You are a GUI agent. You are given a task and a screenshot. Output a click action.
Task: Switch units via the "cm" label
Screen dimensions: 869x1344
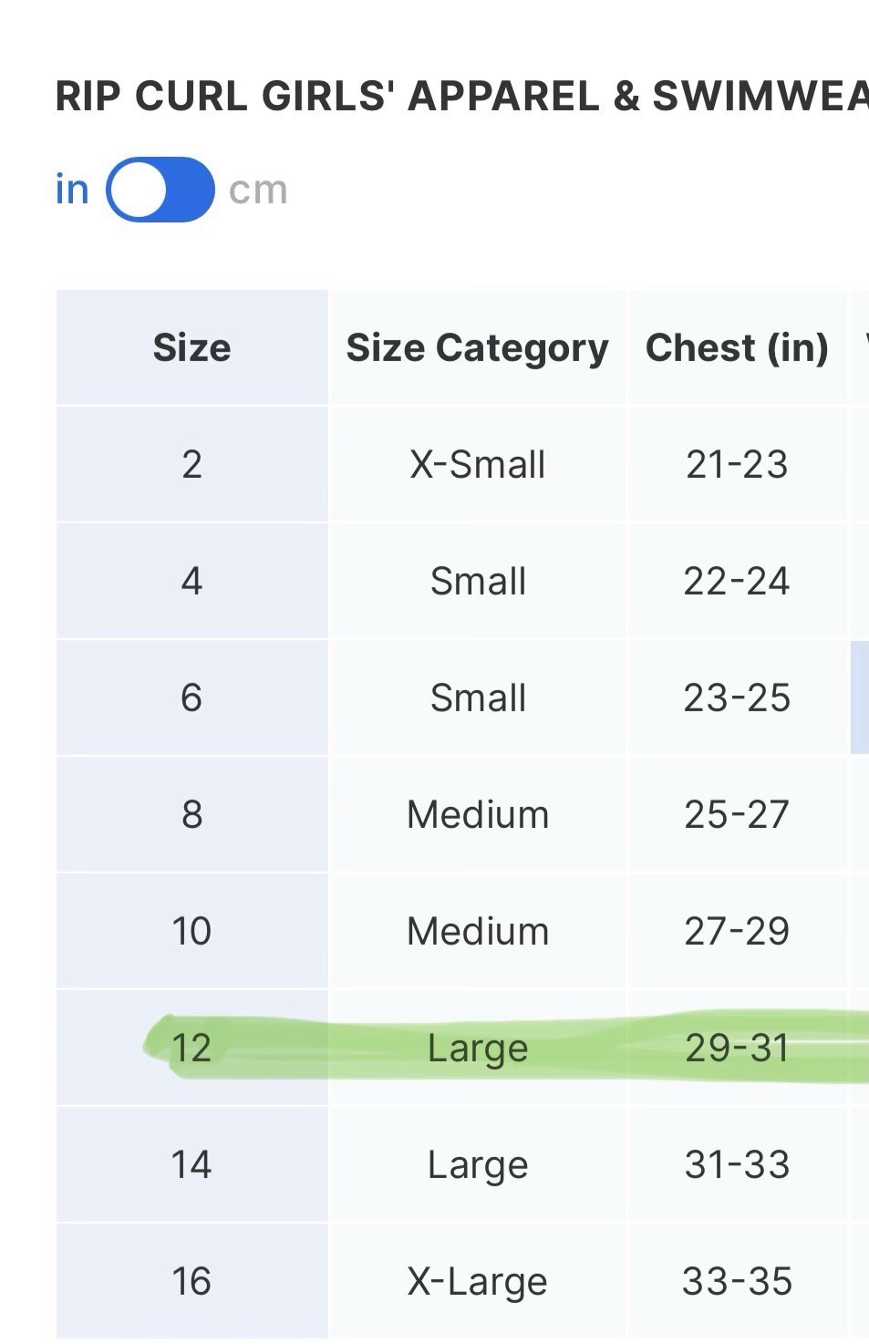[258, 190]
